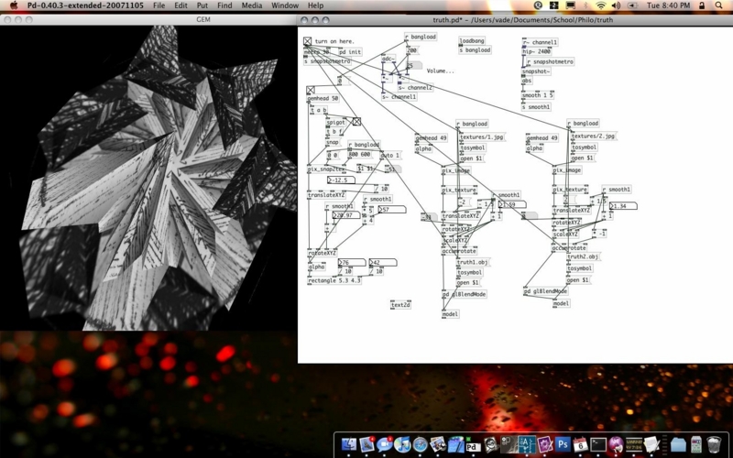The height and width of the screenshot is (458, 733).
Task: Click Spotlight search magnifier in the menu bar
Action: coord(718,5)
